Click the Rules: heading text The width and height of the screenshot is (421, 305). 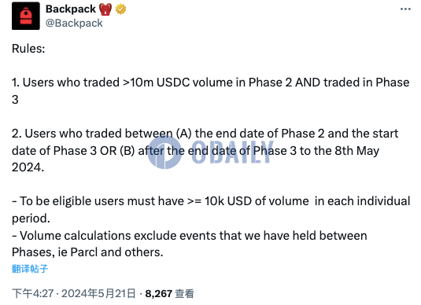point(28,49)
